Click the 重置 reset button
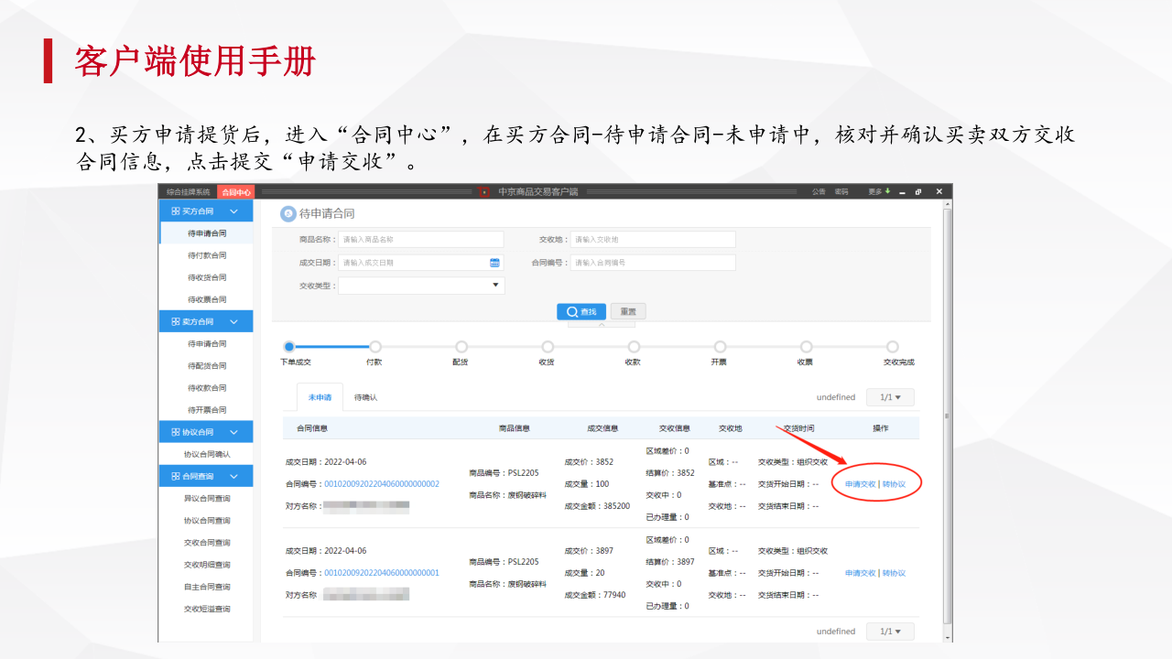 [x=628, y=311]
